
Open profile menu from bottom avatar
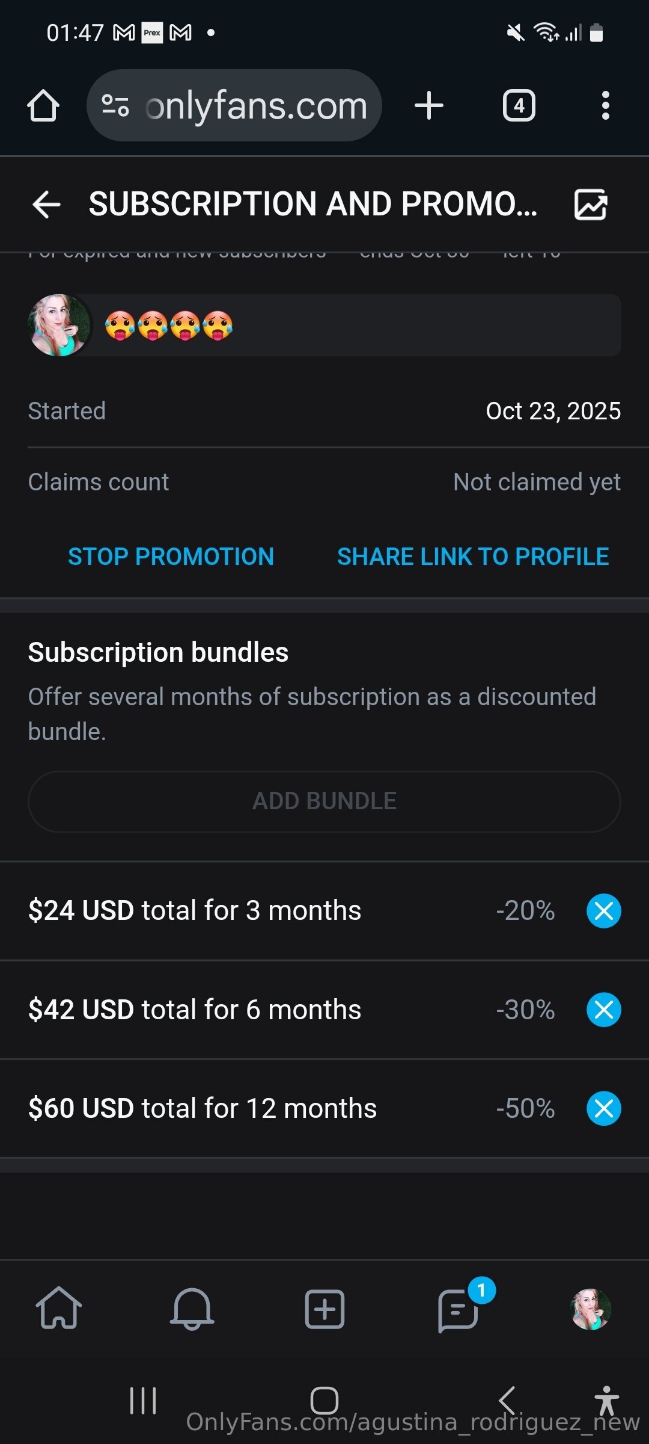[591, 1309]
